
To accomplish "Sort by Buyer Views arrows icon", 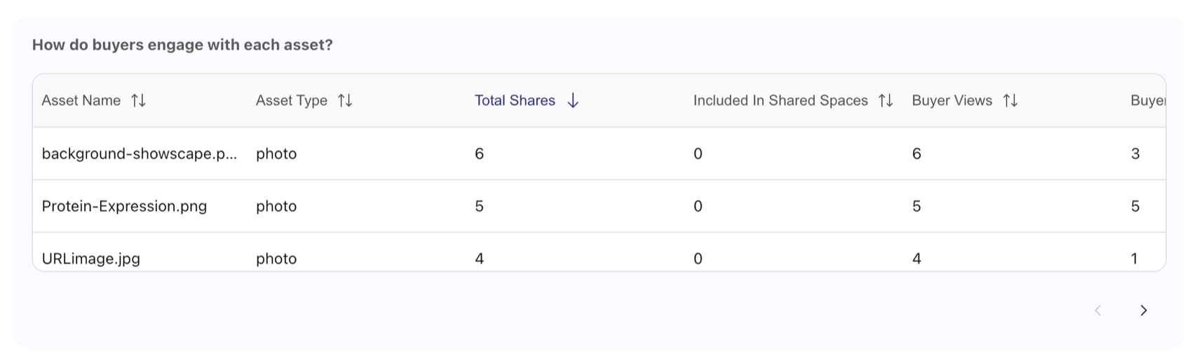I will [x=1010, y=100].
